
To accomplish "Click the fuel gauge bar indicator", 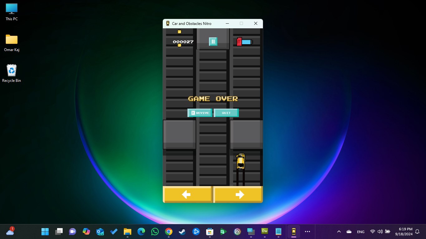I will tap(247, 42).
